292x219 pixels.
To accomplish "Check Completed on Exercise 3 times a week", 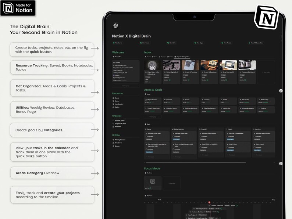I will (x=228, y=136).
